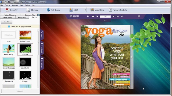Click the fast forward pages icon
This screenshot has width=172, height=96.
[x=118, y=16]
